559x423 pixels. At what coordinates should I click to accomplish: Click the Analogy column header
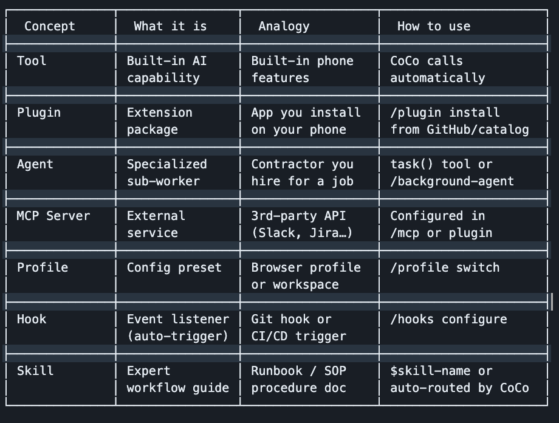click(x=284, y=26)
